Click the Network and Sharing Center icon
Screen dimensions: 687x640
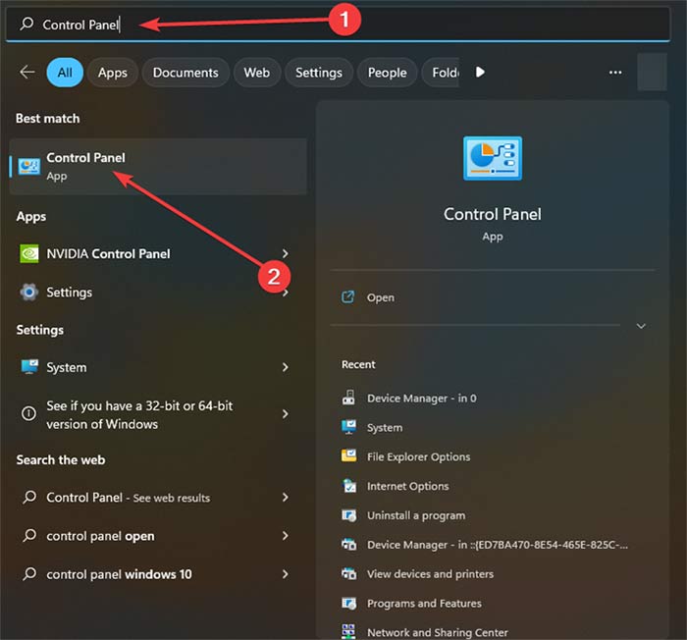pyautogui.click(x=348, y=632)
